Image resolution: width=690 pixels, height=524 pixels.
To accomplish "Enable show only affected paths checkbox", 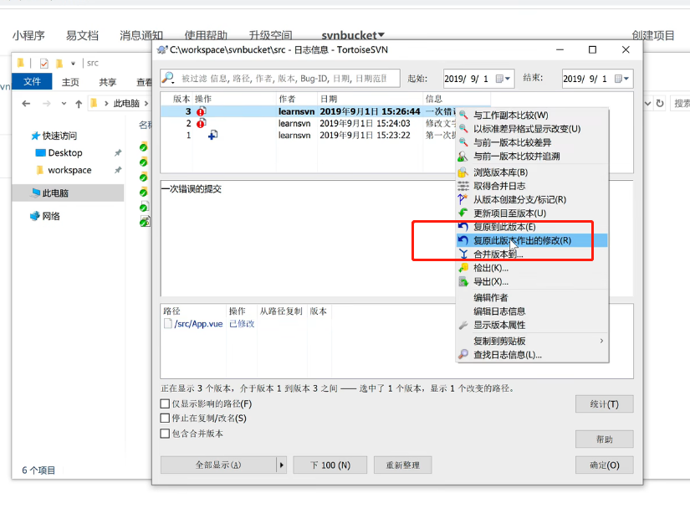I will click(165, 403).
